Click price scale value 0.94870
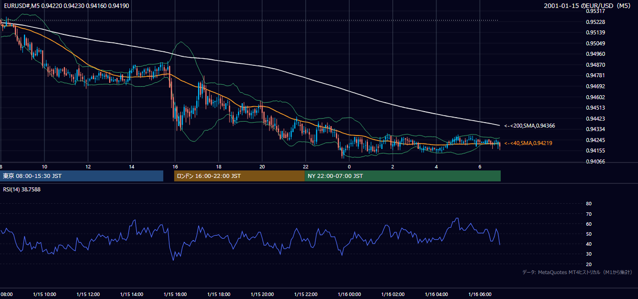This screenshot has height=299, width=638. tap(596, 65)
